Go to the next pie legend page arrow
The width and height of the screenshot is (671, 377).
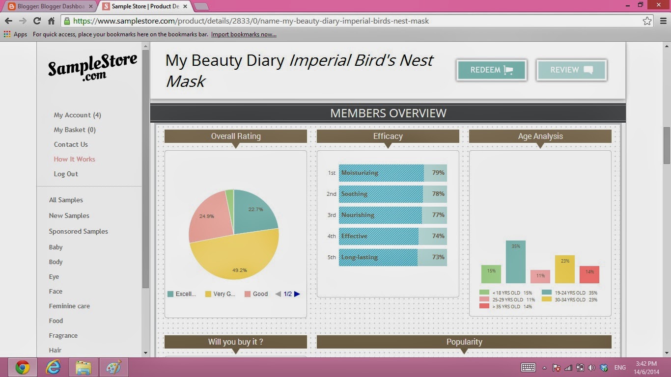(297, 294)
